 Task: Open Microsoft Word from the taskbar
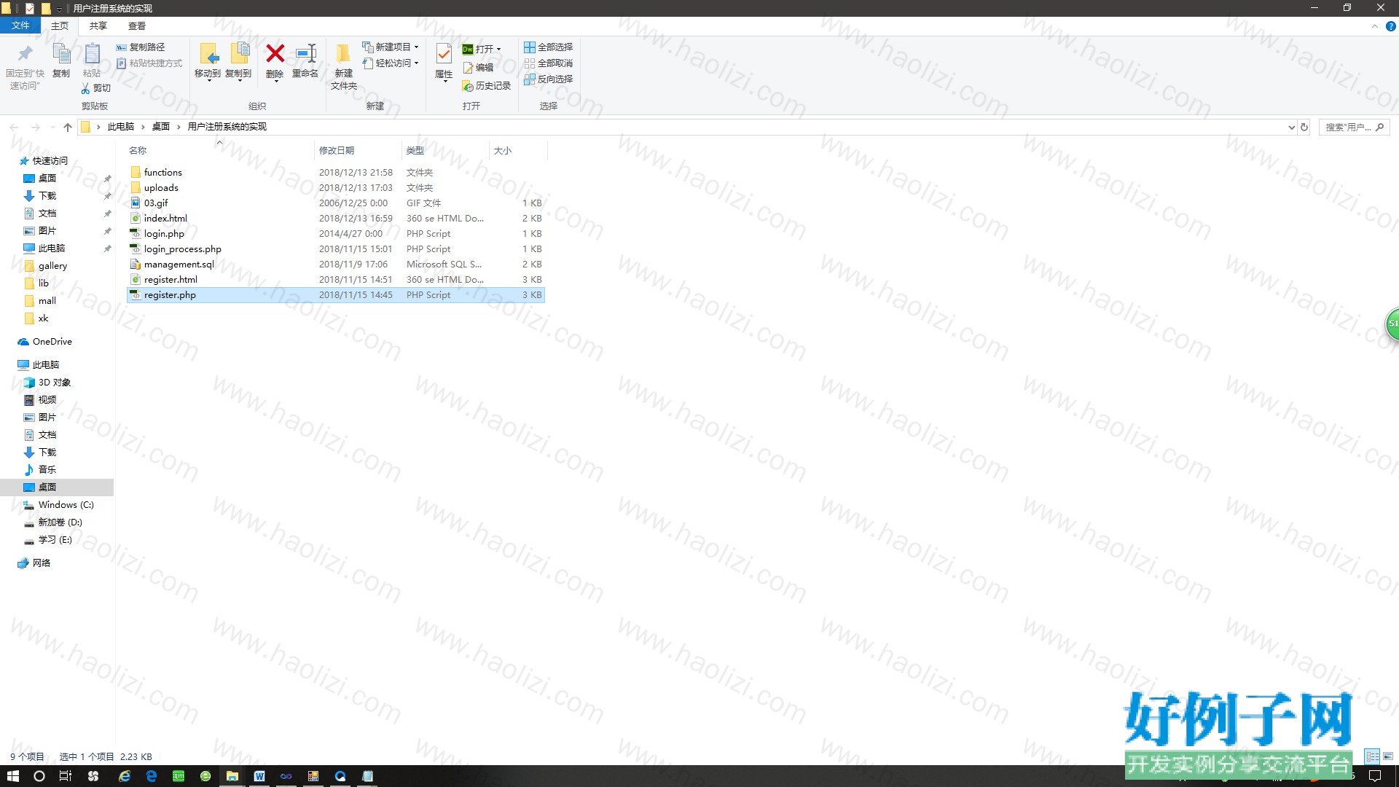pos(259,776)
